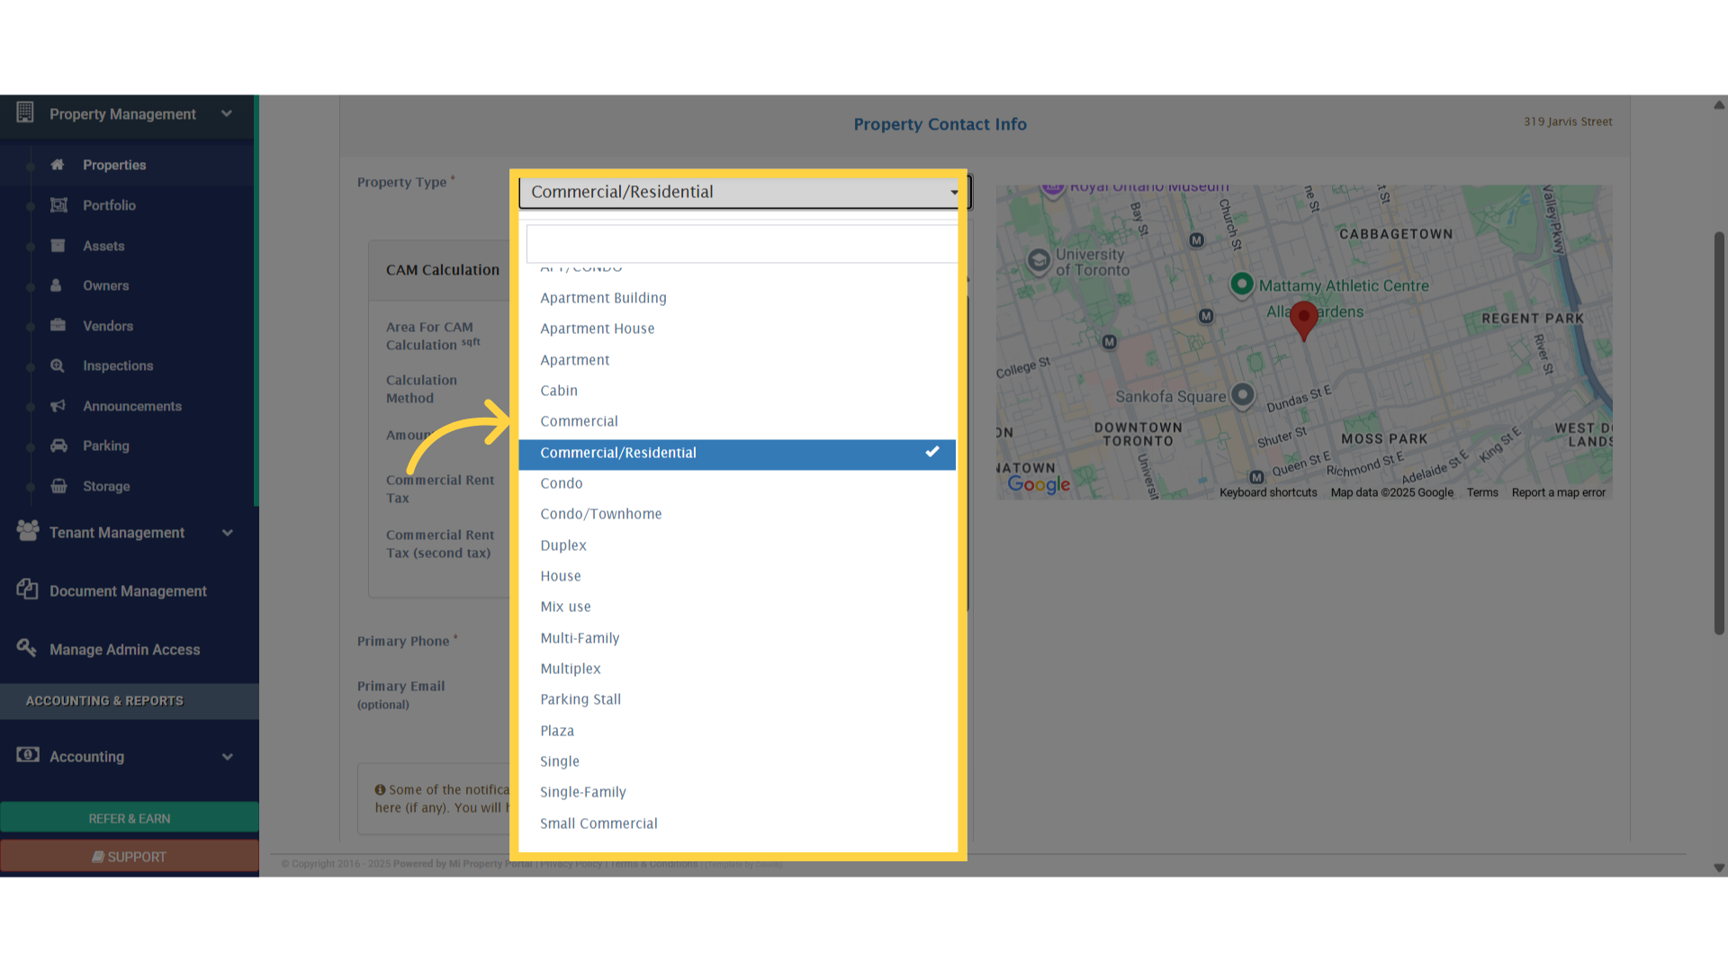Expand the Tenant Management chevron

(x=227, y=532)
